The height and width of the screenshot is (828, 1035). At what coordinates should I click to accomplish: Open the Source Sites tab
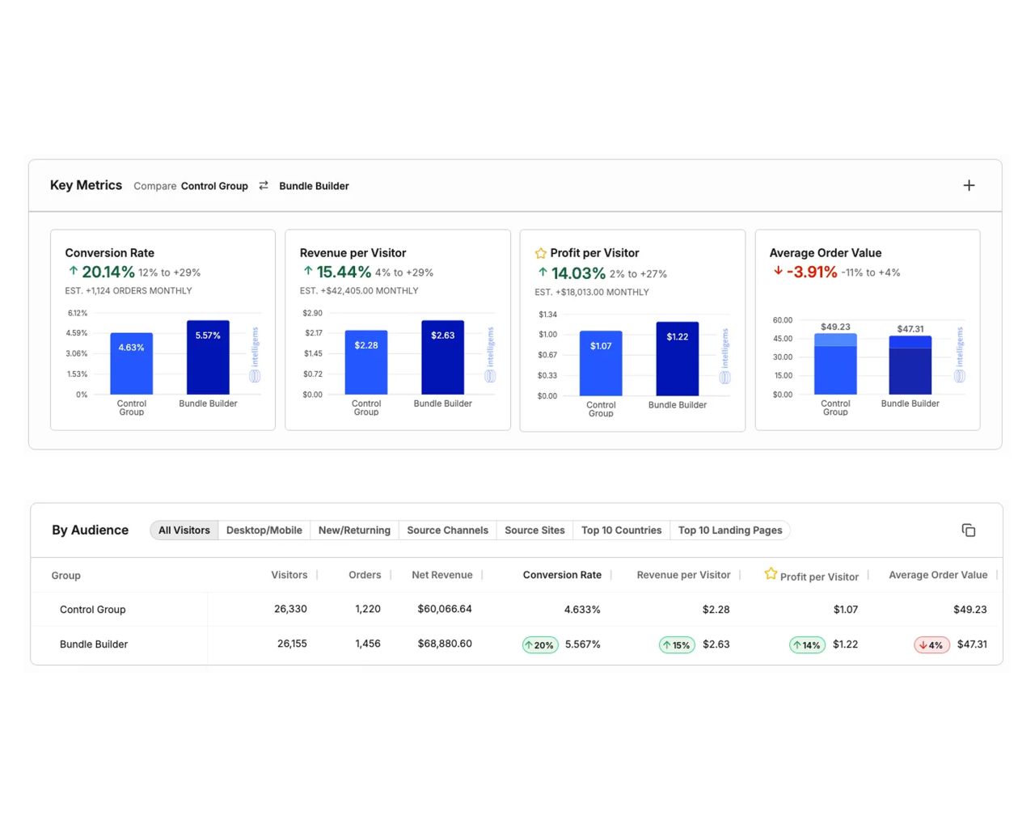(534, 530)
